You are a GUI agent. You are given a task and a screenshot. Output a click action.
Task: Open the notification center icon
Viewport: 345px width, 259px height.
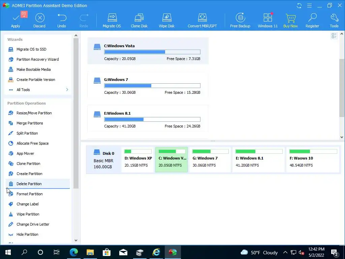(x=335, y=253)
